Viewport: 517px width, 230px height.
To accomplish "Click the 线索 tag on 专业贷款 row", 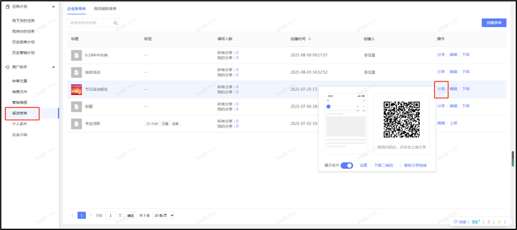I will 175,124.
